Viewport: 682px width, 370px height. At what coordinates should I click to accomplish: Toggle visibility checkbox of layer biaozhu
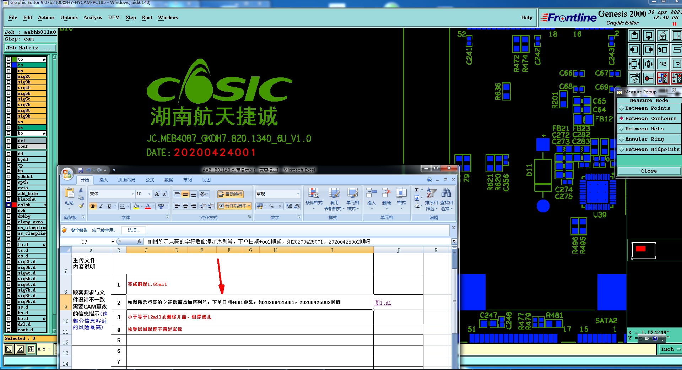(9, 199)
